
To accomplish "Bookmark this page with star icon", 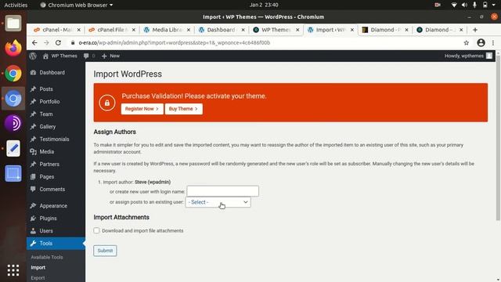I will [467, 42].
